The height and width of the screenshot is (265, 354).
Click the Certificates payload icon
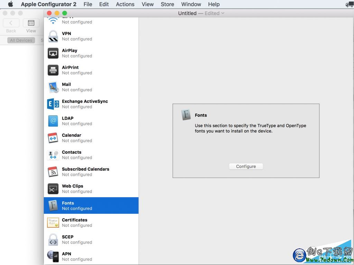(x=53, y=223)
